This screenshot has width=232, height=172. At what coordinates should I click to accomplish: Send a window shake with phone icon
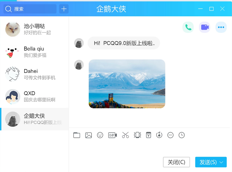pyautogui.click(x=137, y=135)
